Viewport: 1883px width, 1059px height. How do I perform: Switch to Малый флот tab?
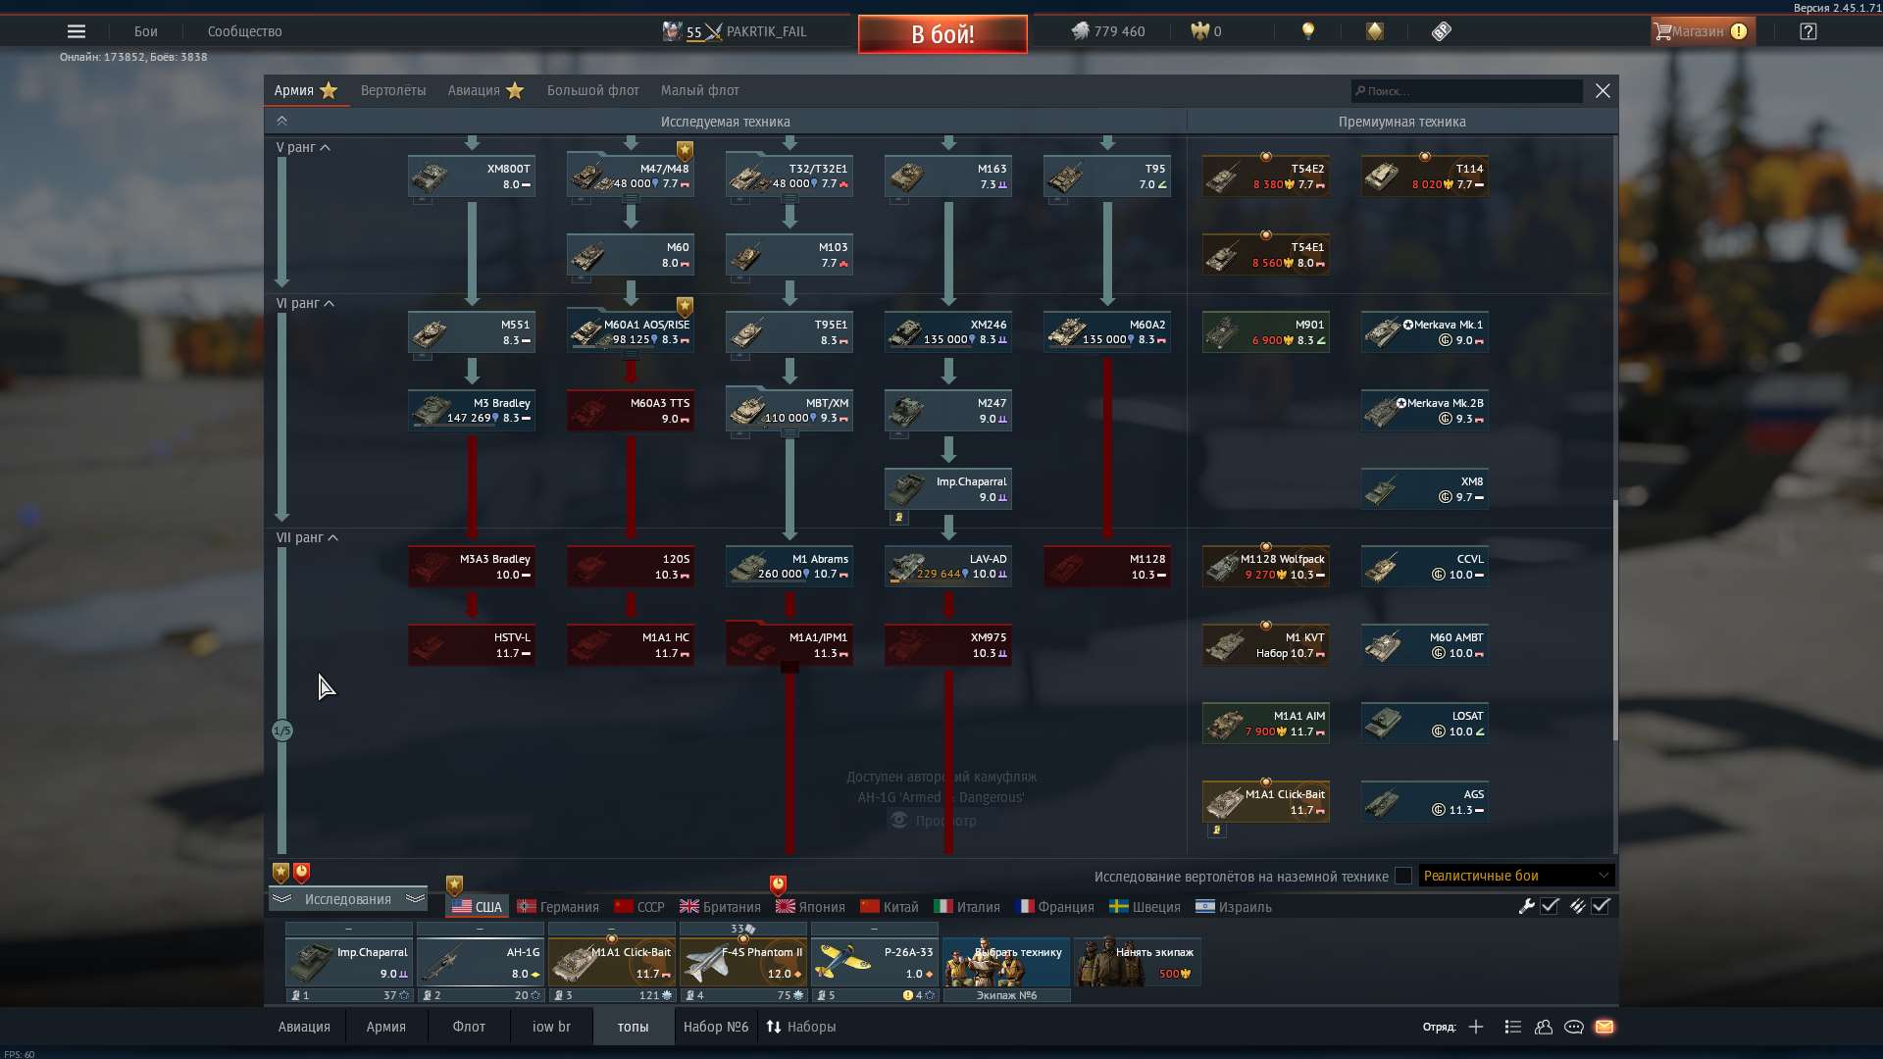699,90
